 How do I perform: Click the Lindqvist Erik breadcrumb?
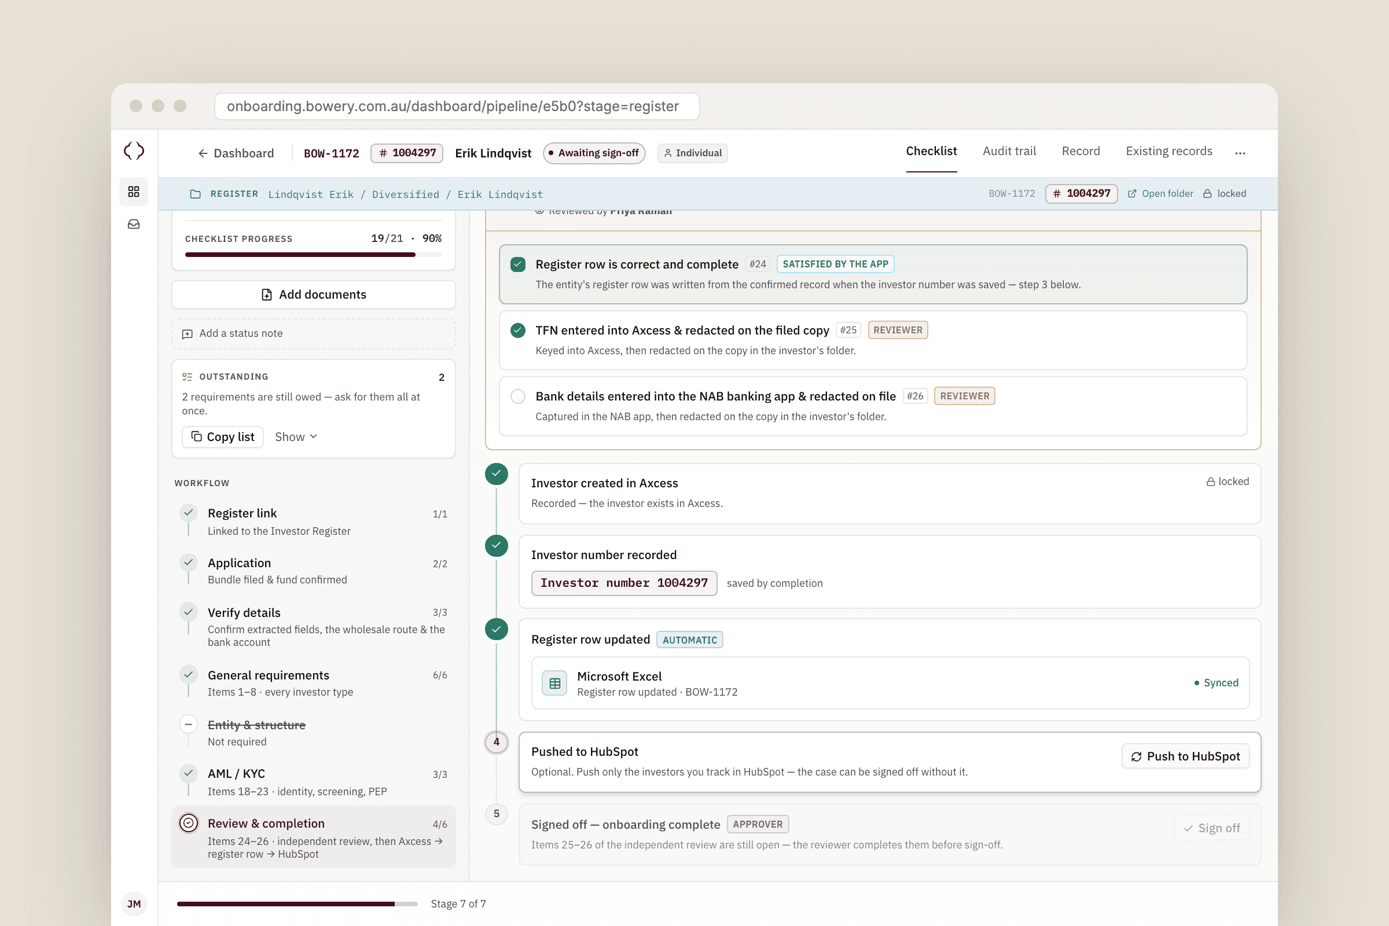(311, 194)
